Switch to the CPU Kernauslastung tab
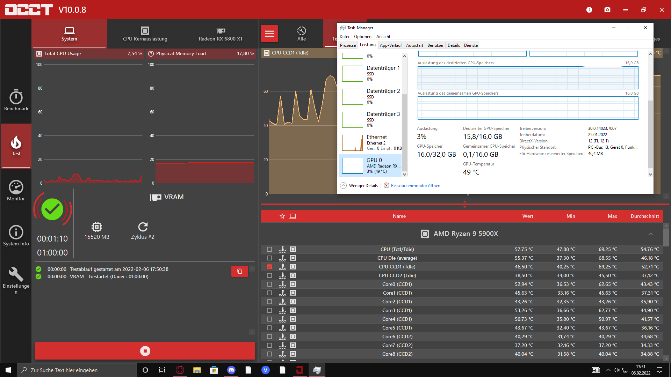 pyautogui.click(x=145, y=34)
